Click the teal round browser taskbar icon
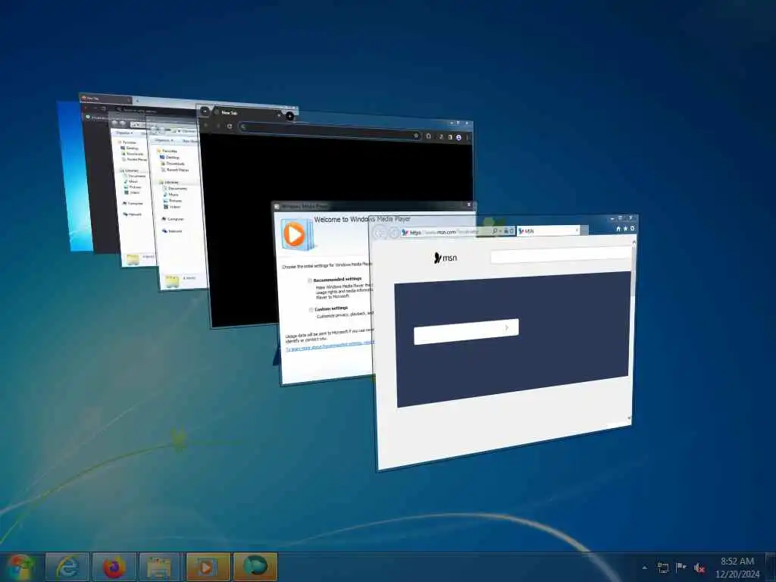Screen dimensions: 776x582 point(255,568)
